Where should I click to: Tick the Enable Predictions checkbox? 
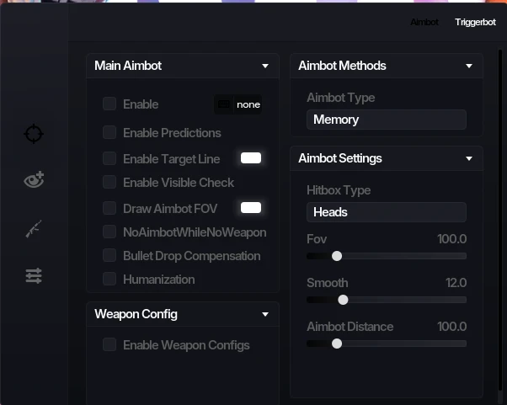[109, 132]
